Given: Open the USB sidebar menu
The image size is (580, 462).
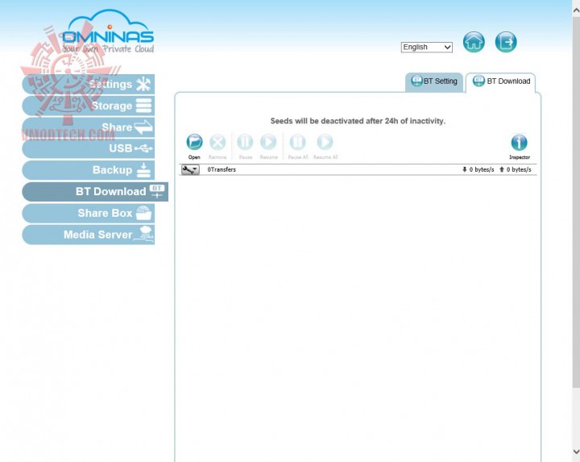Looking at the screenshot, I should [x=89, y=148].
